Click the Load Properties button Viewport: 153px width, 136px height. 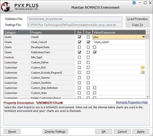(x=137, y=19)
